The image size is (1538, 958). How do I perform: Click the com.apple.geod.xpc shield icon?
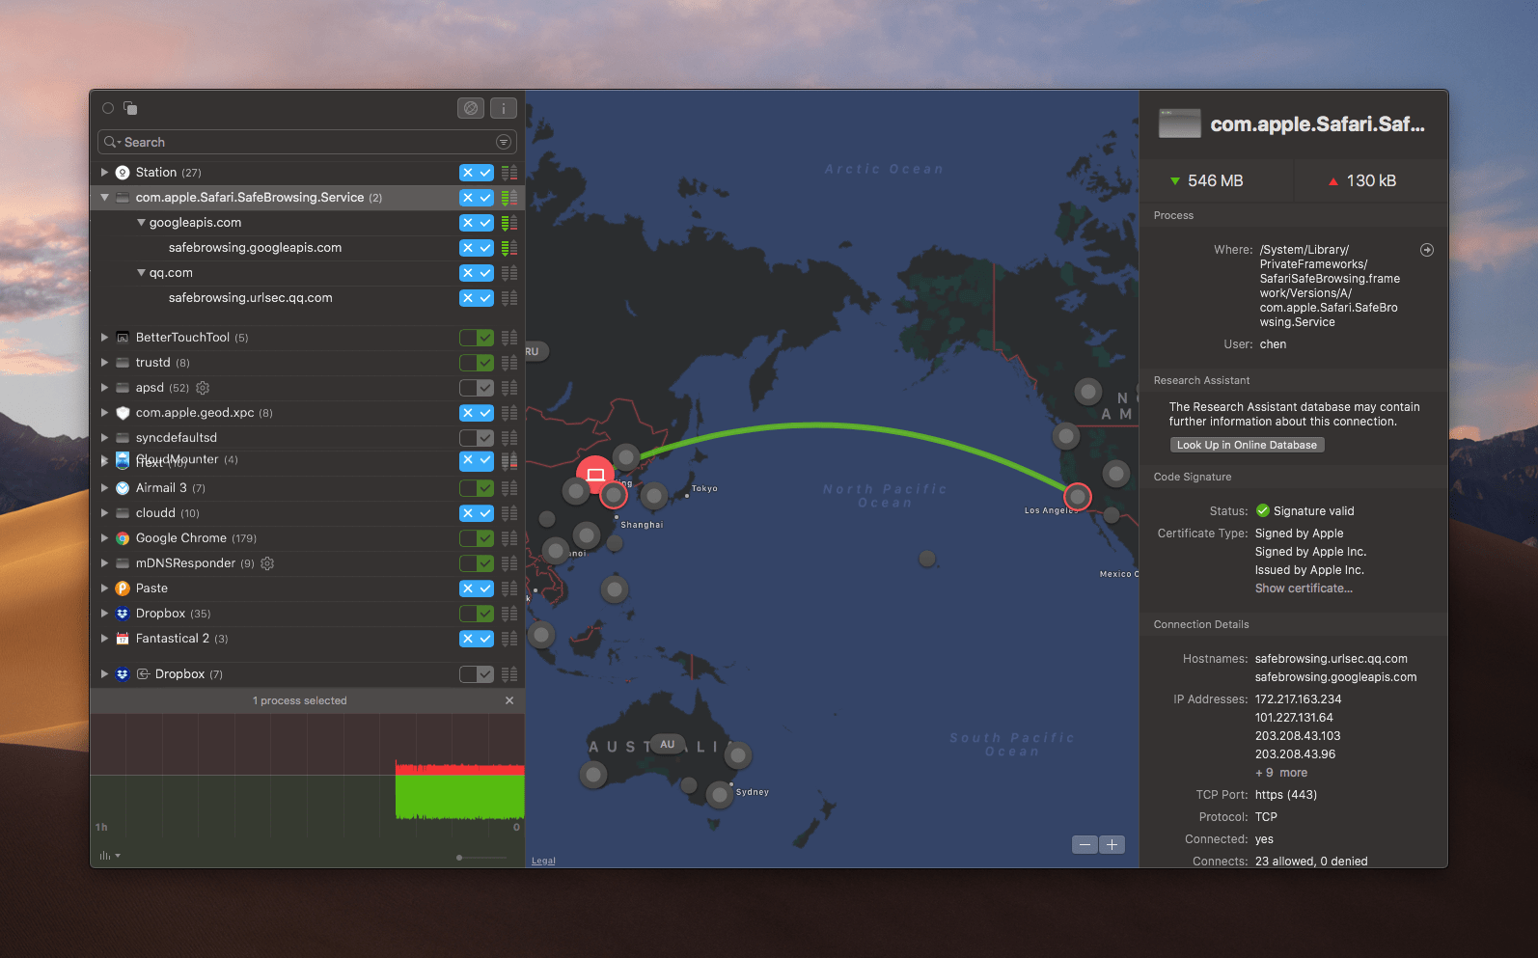[x=123, y=413]
